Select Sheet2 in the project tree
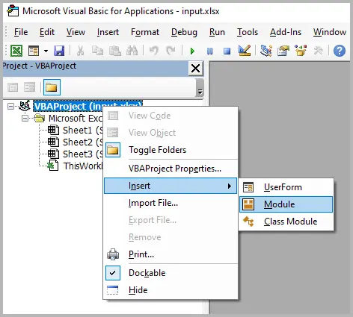Screen dimensions: 353x317 [x=82, y=142]
